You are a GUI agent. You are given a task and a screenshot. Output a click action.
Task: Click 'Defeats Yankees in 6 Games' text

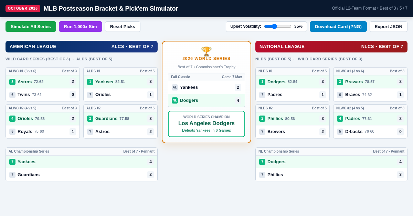[x=206, y=130]
